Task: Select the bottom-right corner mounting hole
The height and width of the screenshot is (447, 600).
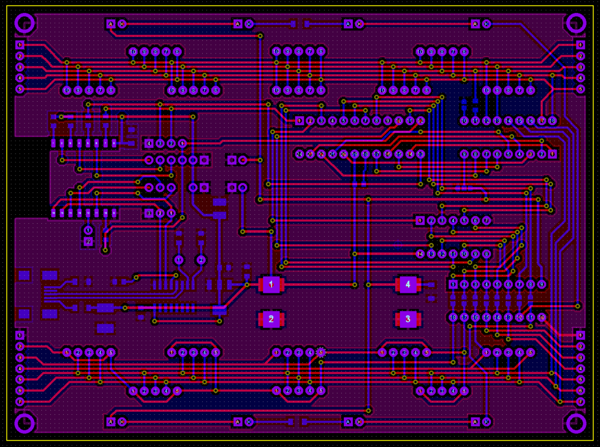Action: coord(576,423)
